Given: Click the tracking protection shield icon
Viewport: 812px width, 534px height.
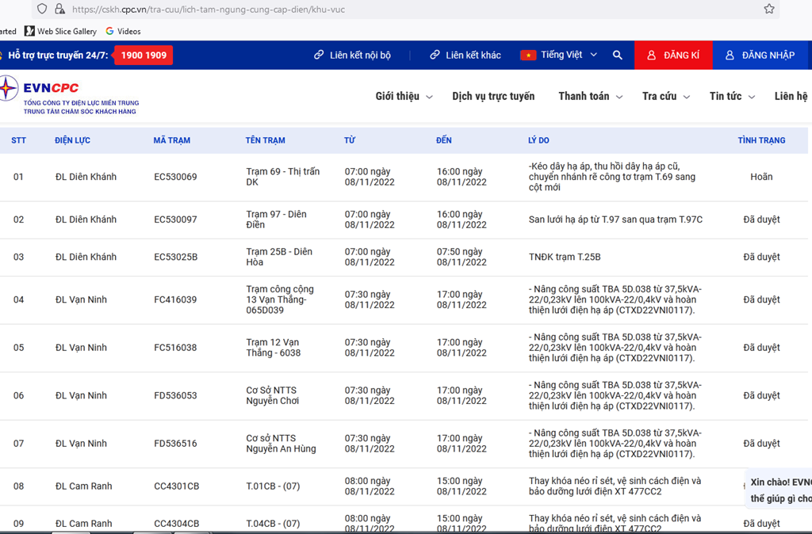Looking at the screenshot, I should point(43,10).
